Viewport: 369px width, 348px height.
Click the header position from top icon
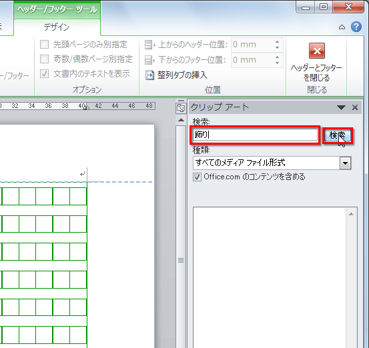[149, 45]
